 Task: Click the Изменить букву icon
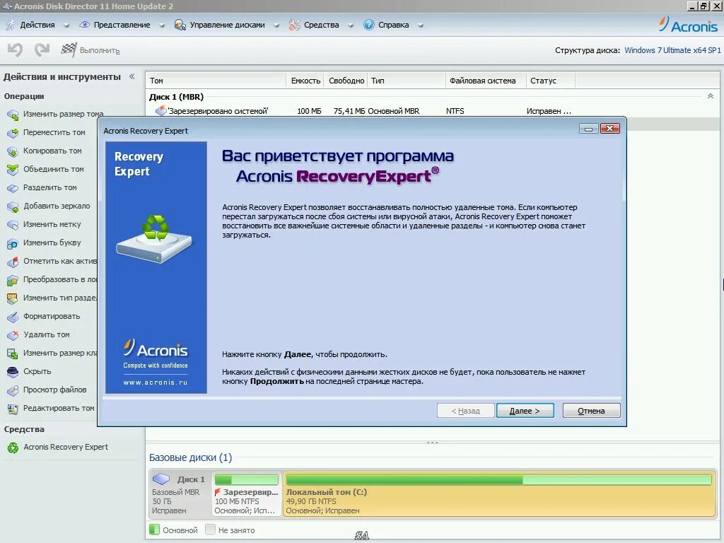pos(13,243)
